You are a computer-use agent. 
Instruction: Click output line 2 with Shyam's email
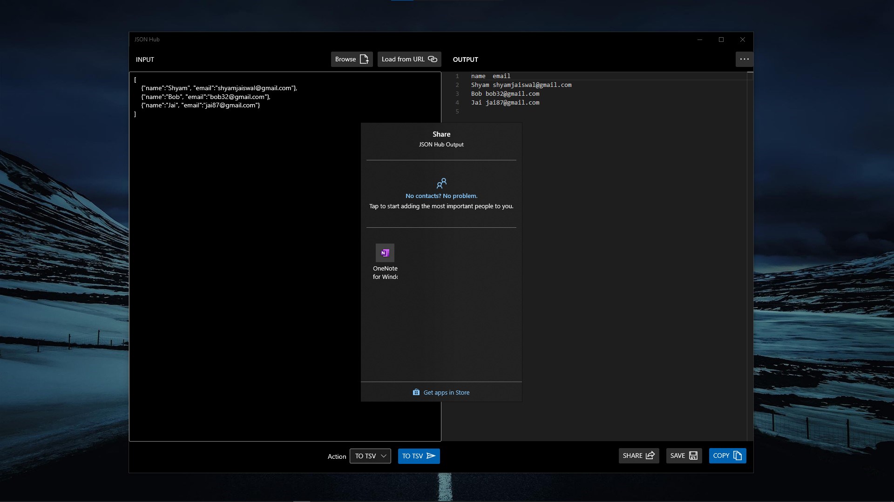pyautogui.click(x=521, y=85)
